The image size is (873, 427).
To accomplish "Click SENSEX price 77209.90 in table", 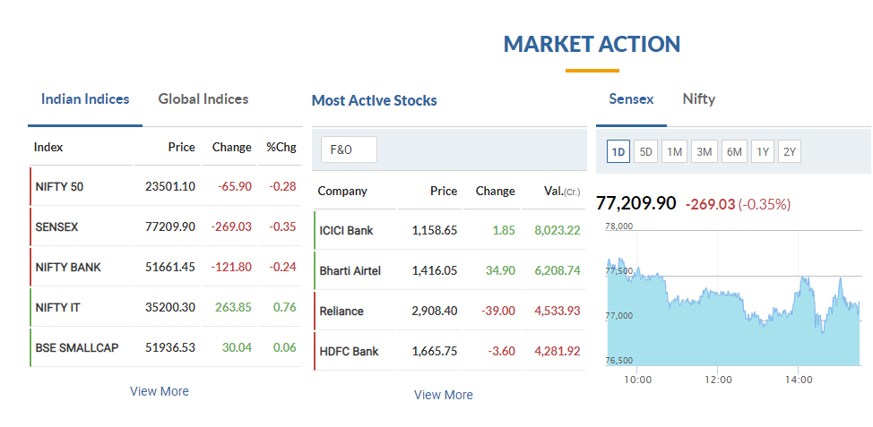I will (170, 226).
